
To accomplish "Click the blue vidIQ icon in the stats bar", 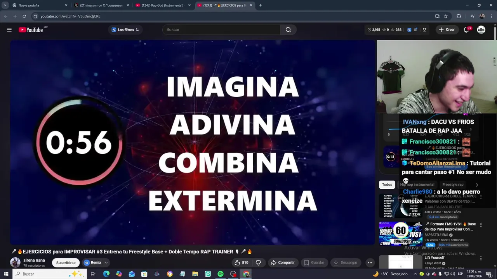I will click(x=409, y=30).
